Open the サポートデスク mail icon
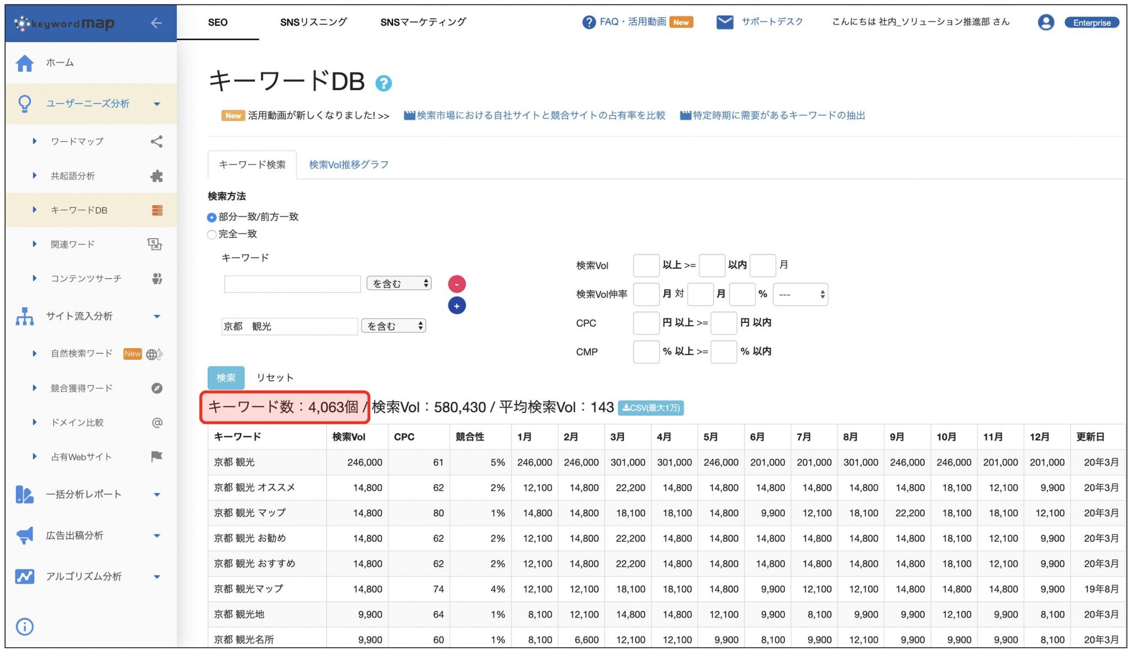 724,22
